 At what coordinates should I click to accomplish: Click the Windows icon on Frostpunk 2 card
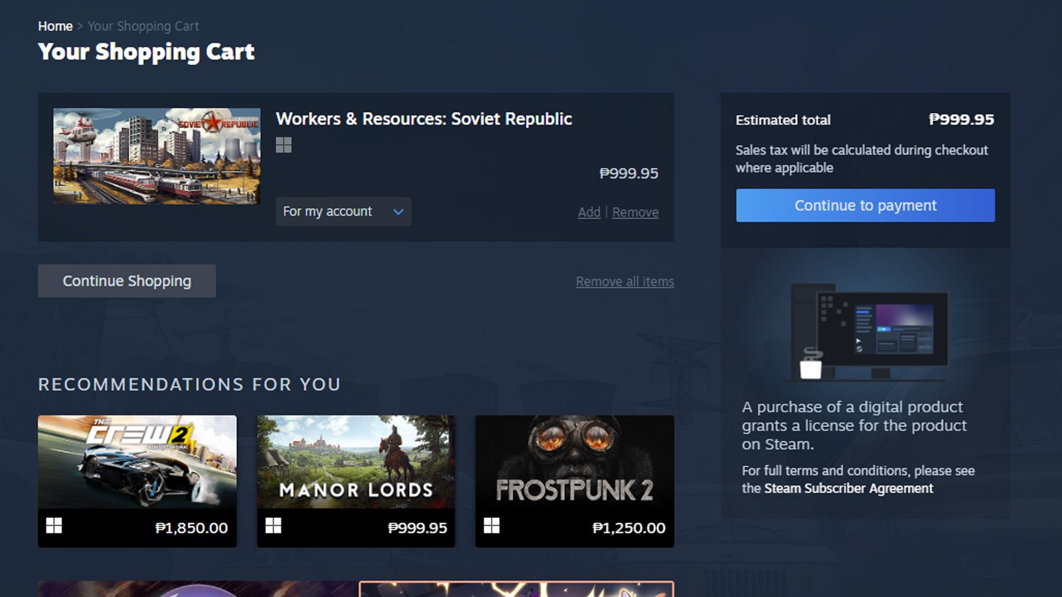[493, 527]
